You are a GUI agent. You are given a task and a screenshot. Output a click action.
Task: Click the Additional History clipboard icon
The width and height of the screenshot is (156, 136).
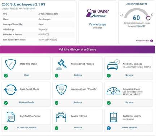pos(113,117)
